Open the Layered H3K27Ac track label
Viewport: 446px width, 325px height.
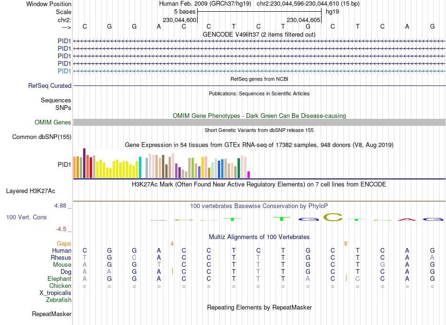coord(31,191)
